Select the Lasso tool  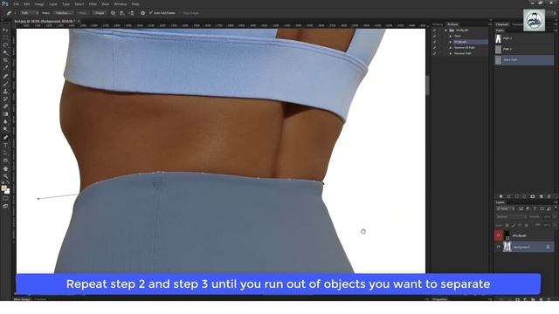(x=5, y=44)
